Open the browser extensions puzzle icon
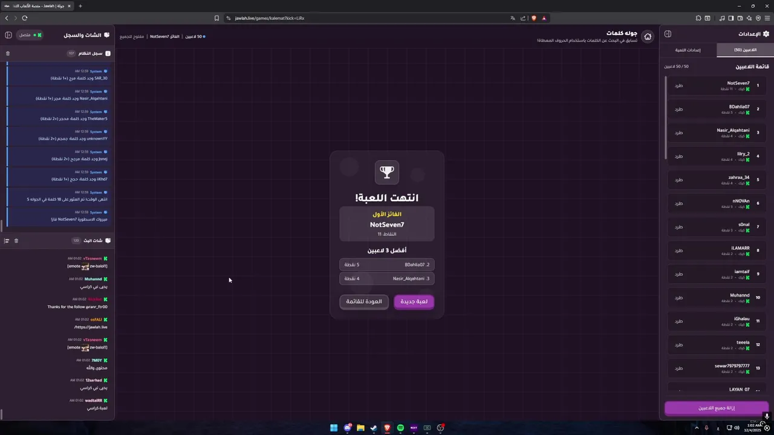 [698, 18]
